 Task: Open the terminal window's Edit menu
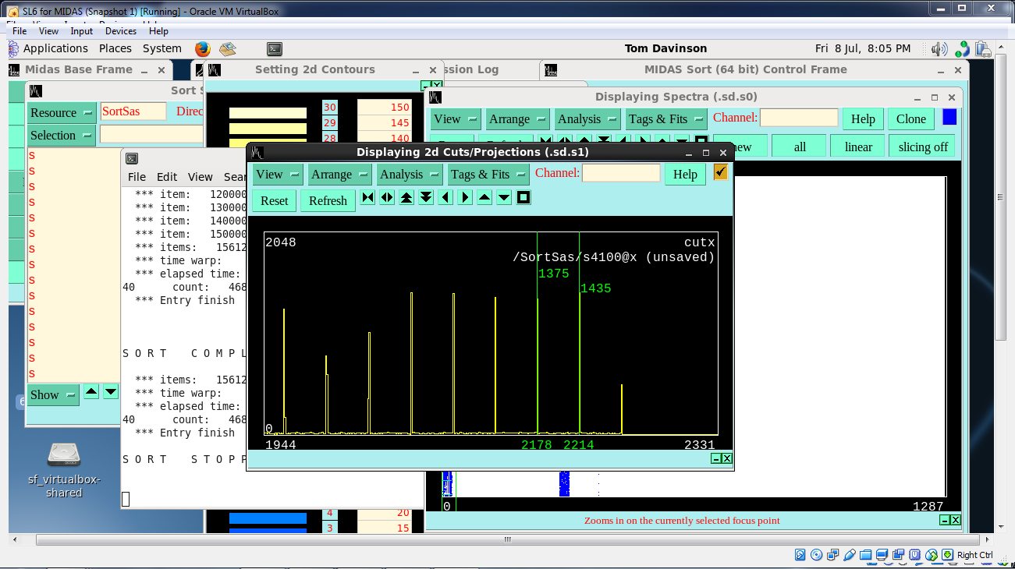tap(167, 177)
